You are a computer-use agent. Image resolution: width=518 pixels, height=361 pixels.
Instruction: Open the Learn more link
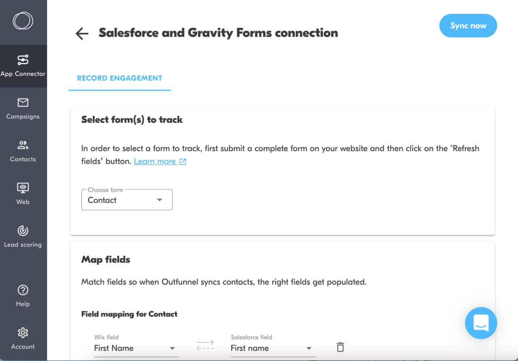tap(155, 161)
